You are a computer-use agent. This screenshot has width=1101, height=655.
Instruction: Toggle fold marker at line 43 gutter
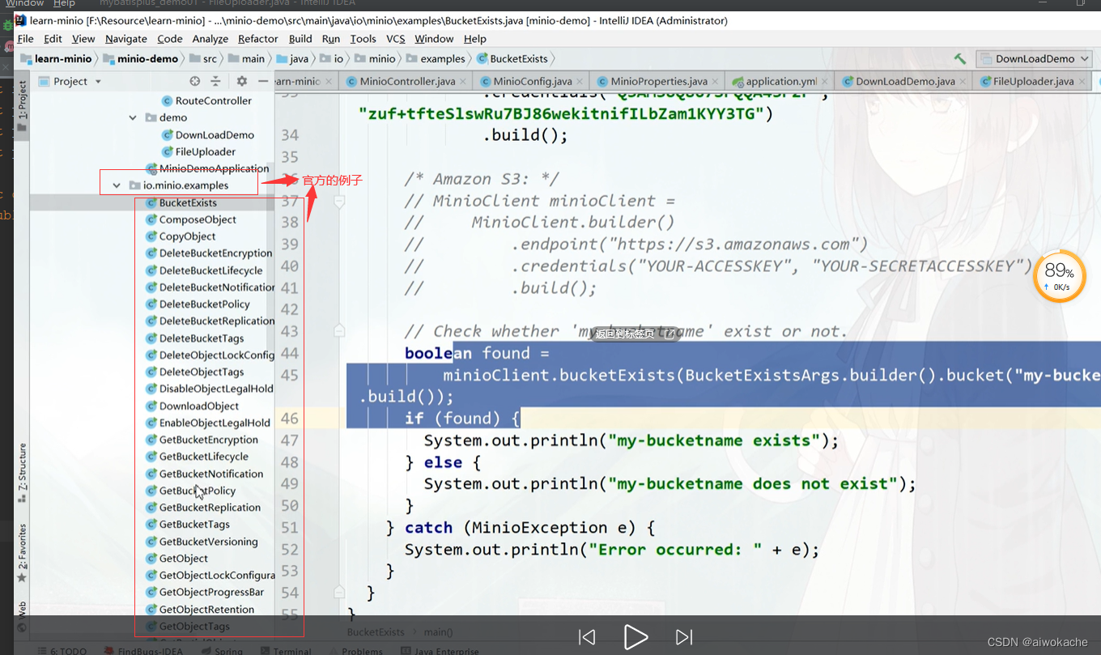[x=339, y=331]
